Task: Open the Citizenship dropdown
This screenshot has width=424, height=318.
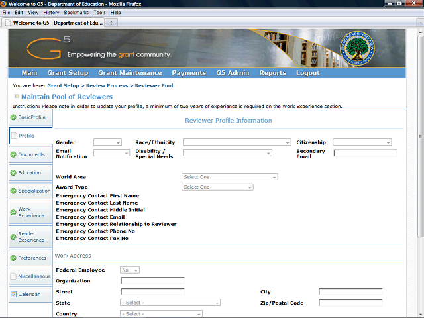Action: pos(362,142)
